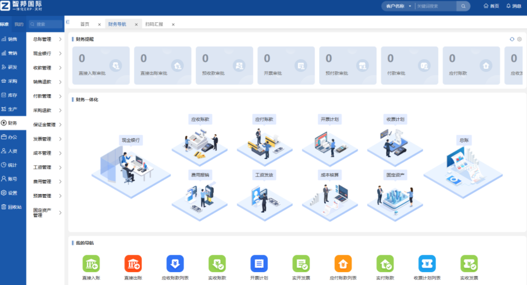Open the 直接入账 shortcut icon

pyautogui.click(x=91, y=264)
